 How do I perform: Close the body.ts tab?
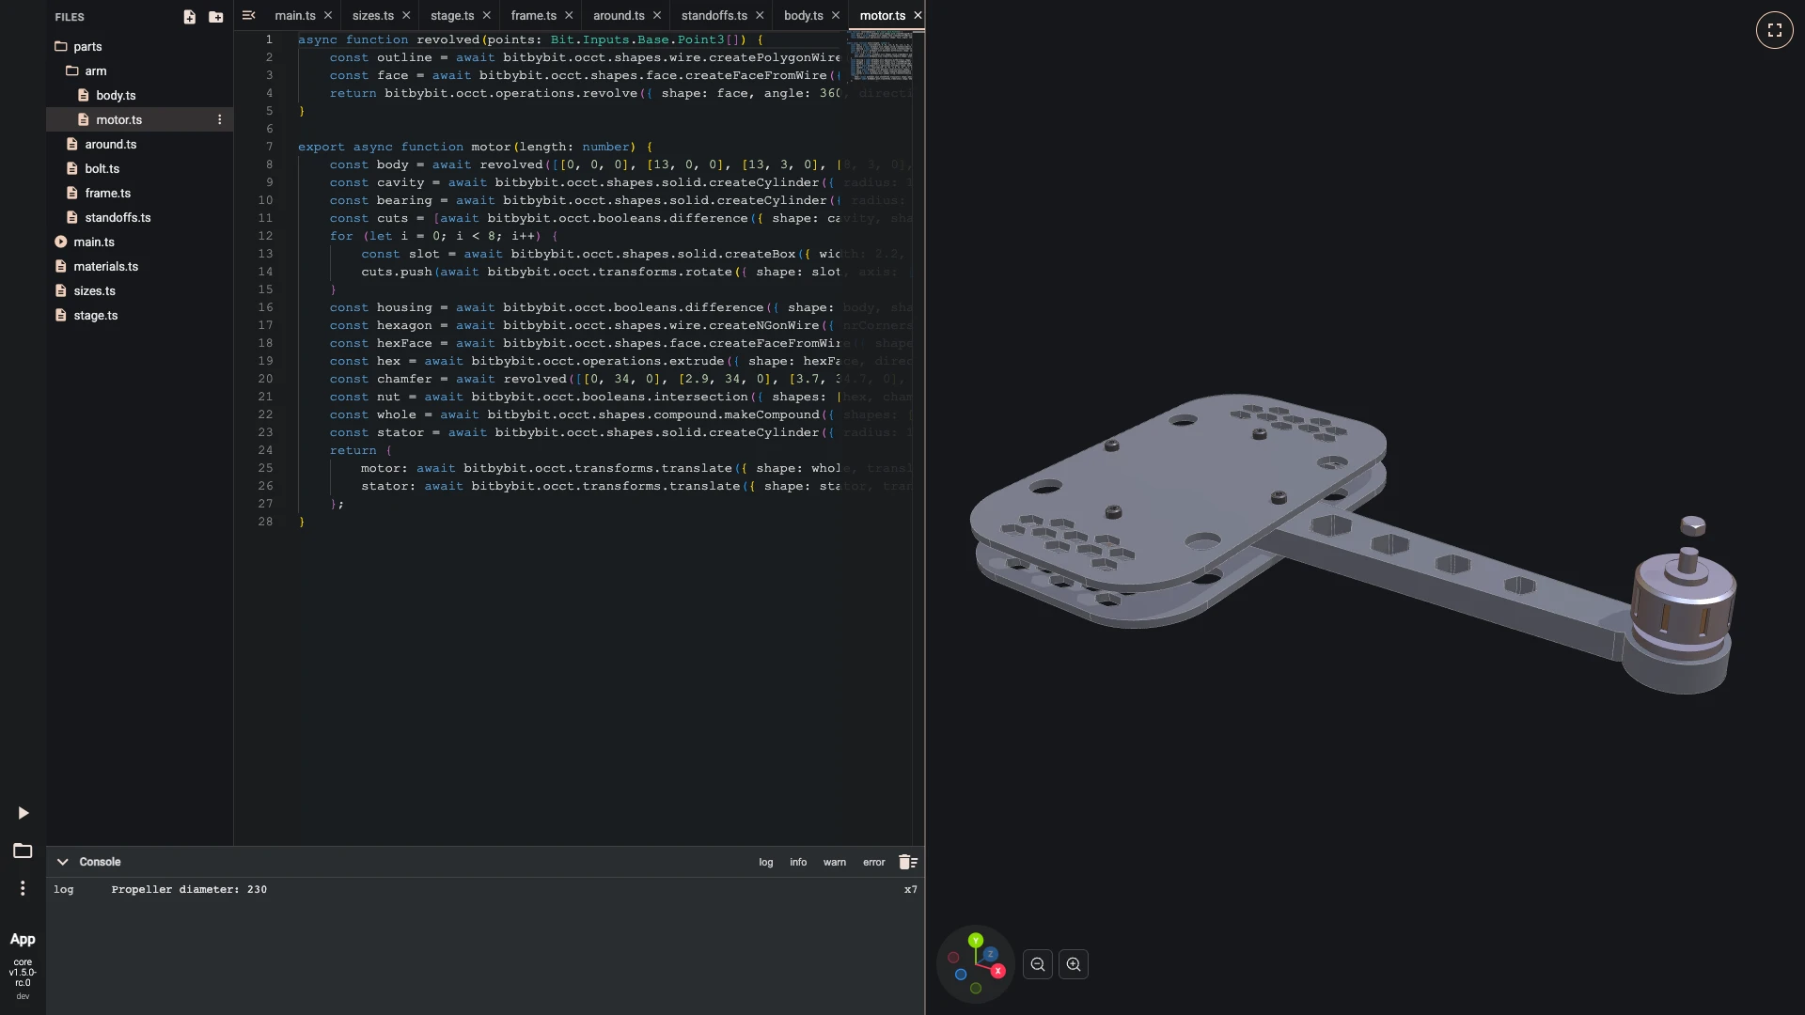tap(835, 15)
